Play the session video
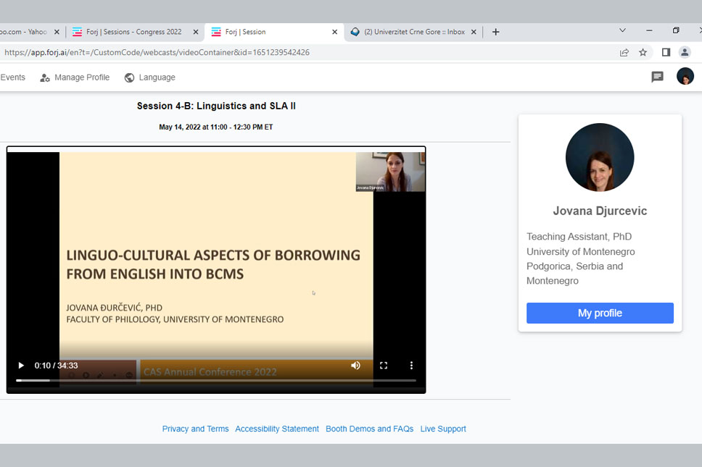The height and width of the screenshot is (467, 702). pos(20,366)
